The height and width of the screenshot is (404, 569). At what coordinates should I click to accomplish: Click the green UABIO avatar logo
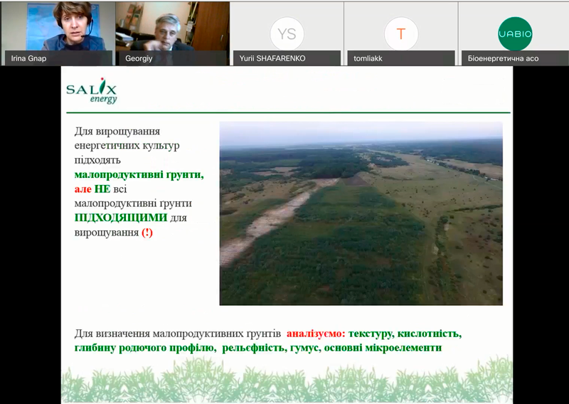[x=515, y=33]
